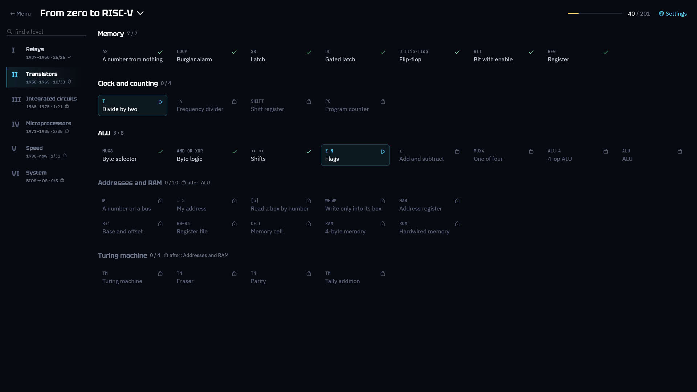Click the Memory section heading
The width and height of the screenshot is (697, 392).
111,34
